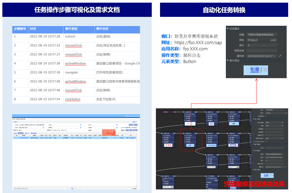This screenshot has height=193, width=292.
Task: Click the activeWindow entry in step 4 row
Action: click(75, 63)
